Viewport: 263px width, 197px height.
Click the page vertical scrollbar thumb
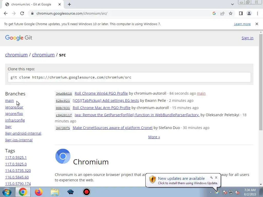[x=261, y=82]
